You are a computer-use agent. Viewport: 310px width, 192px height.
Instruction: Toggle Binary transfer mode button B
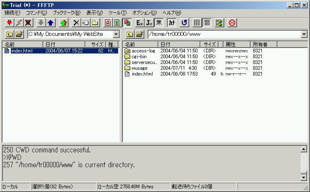tap(117, 23)
